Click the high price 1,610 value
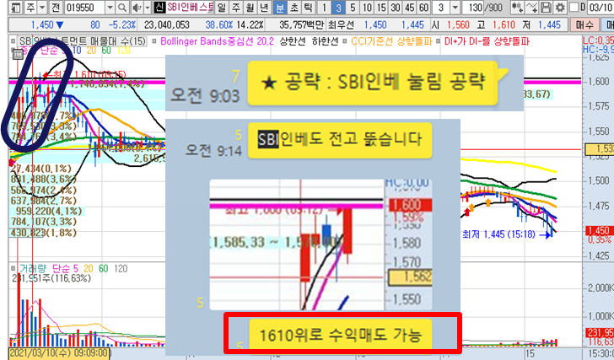 click(504, 25)
